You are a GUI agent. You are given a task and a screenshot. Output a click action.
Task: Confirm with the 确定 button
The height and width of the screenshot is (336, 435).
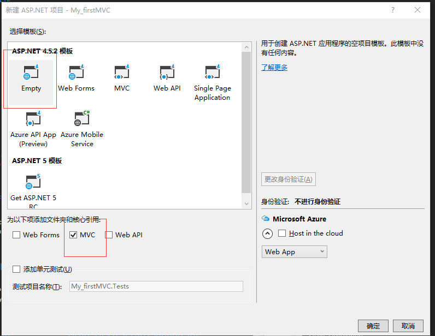(373, 326)
